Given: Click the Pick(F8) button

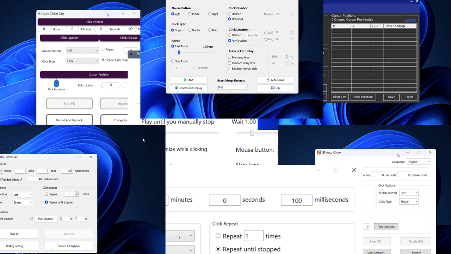Looking at the screenshot, I should [253, 35].
